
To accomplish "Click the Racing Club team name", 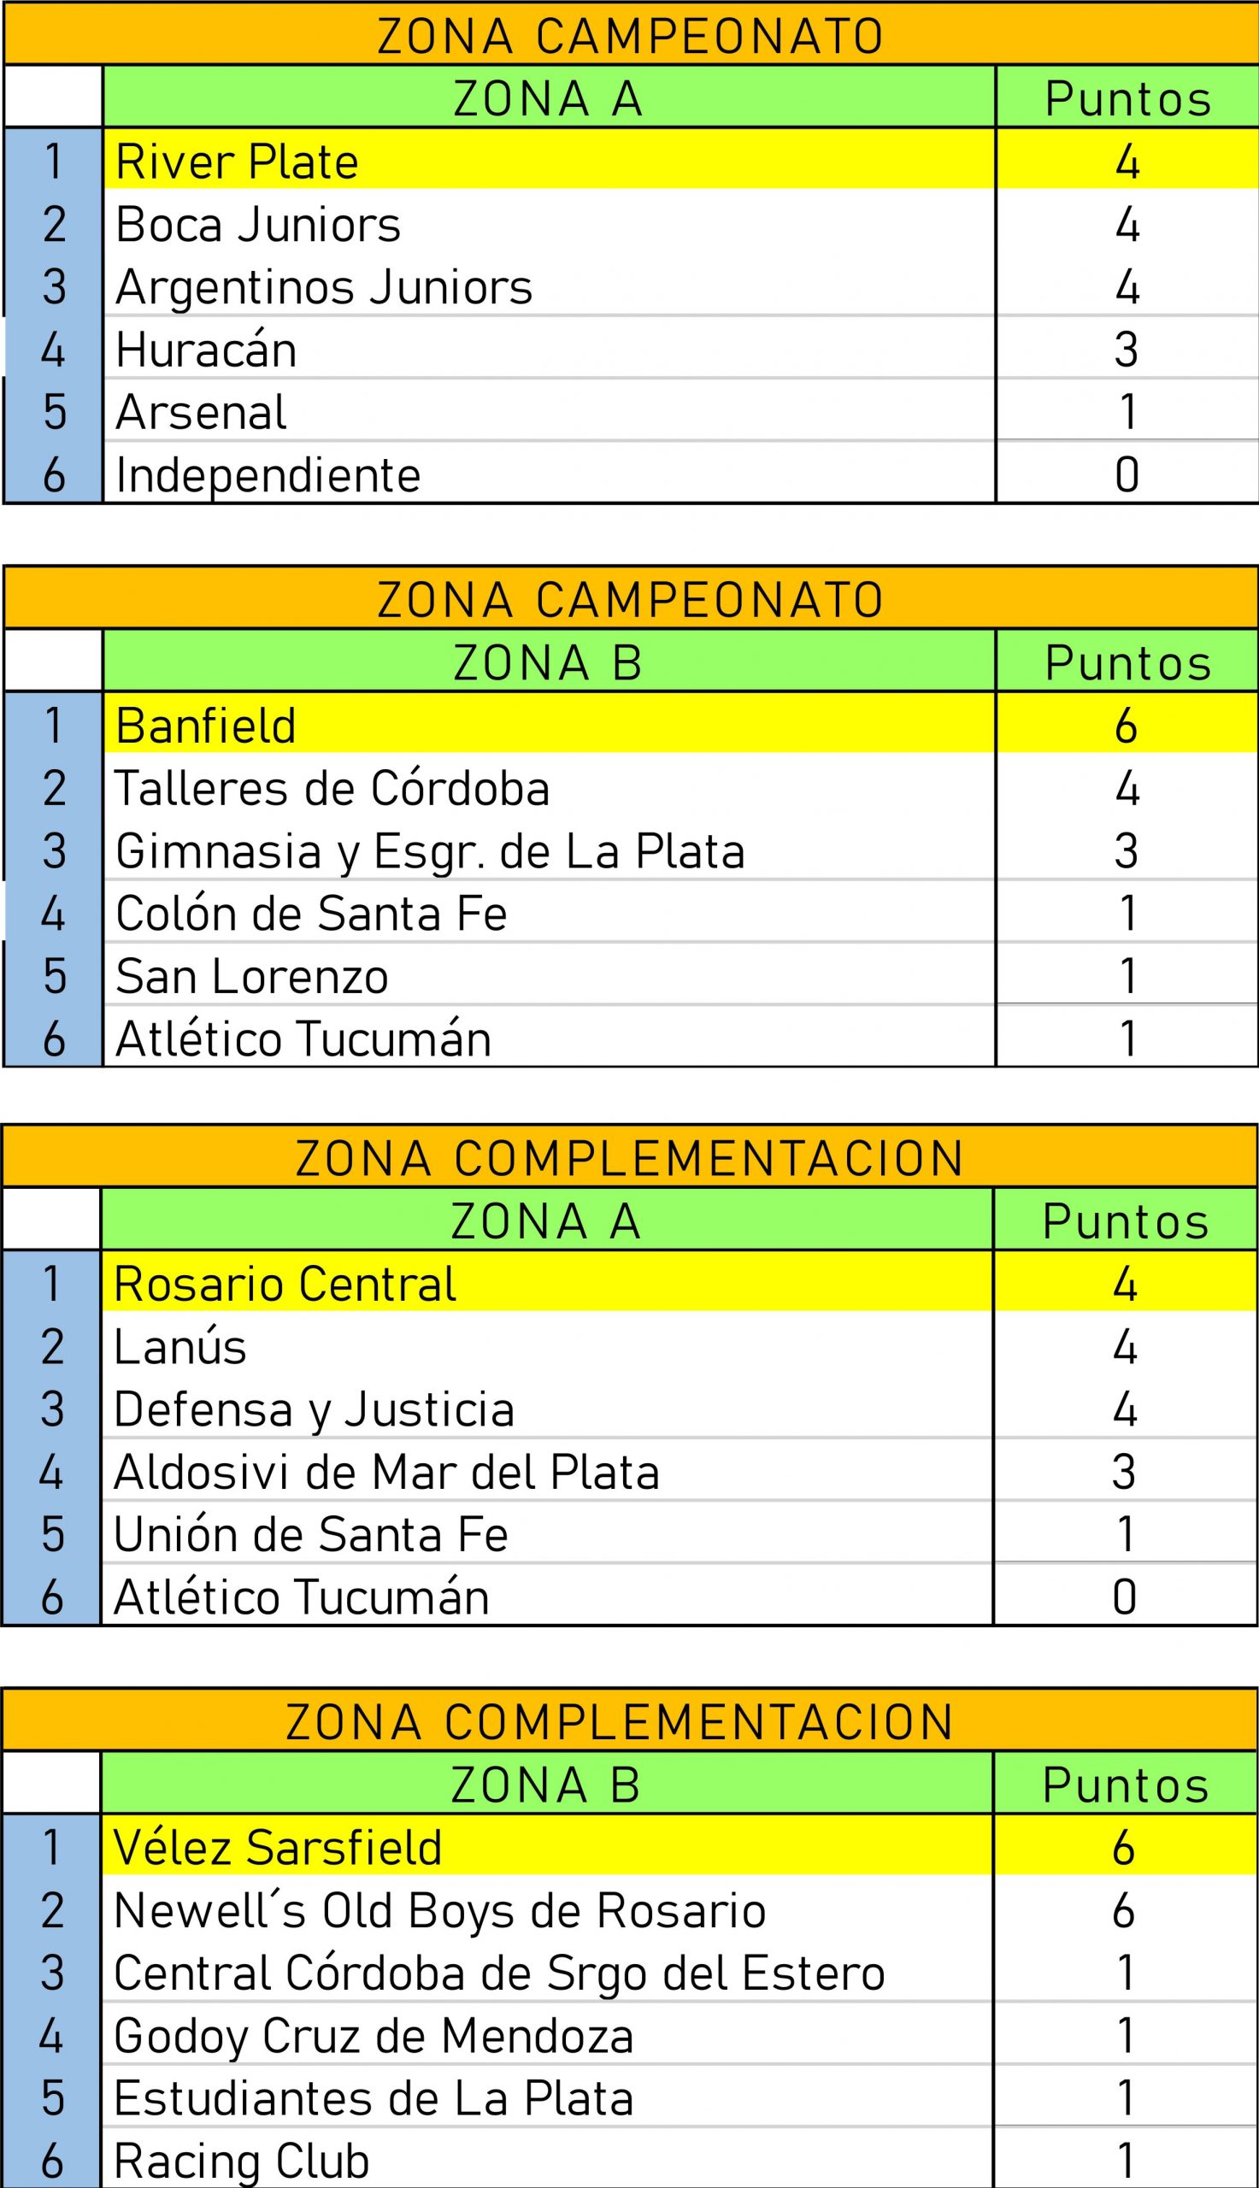I will (x=241, y=2162).
